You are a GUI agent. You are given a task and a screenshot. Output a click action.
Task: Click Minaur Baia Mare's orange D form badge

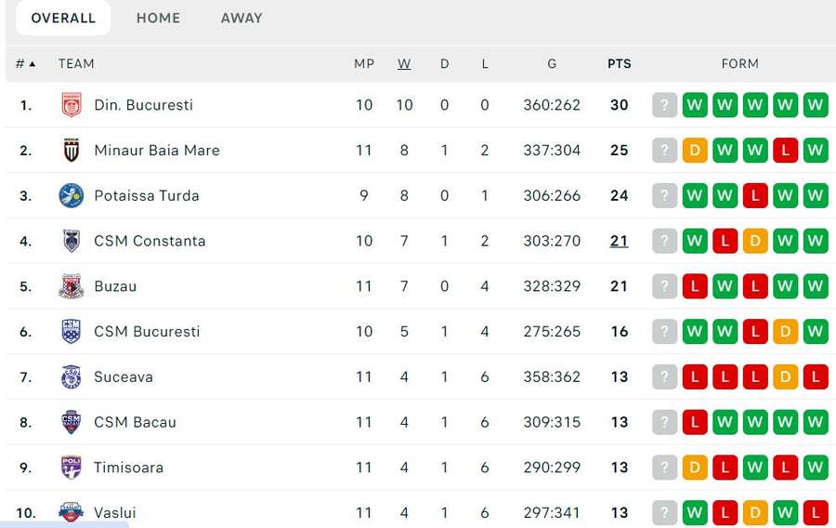click(695, 151)
